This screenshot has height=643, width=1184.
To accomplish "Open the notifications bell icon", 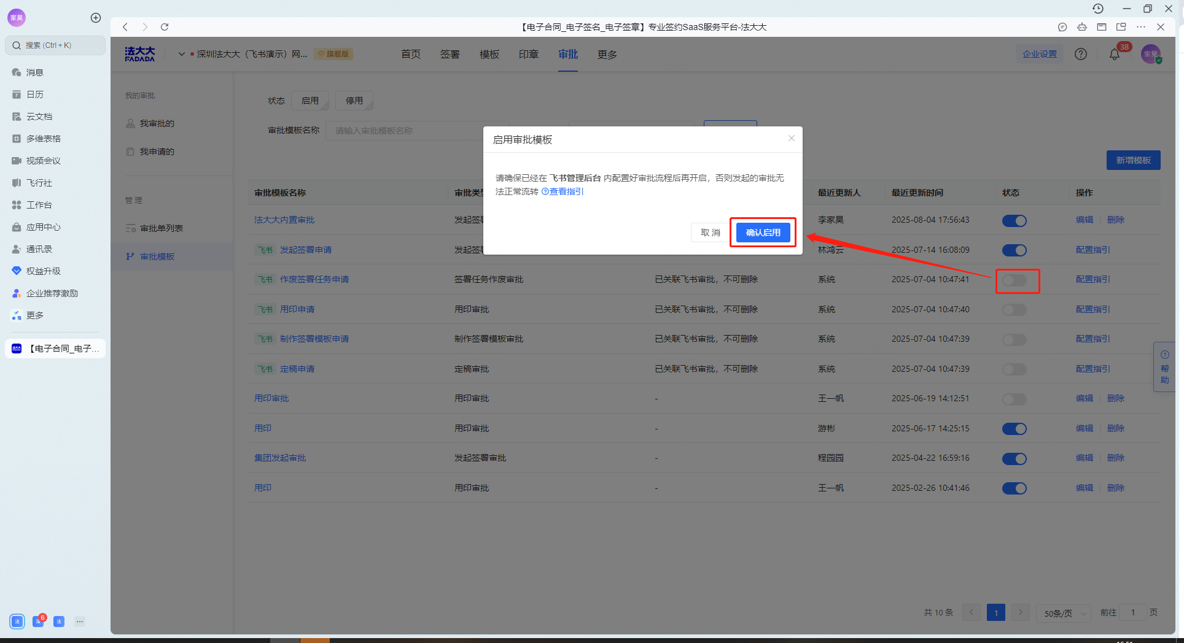I will click(x=1115, y=55).
